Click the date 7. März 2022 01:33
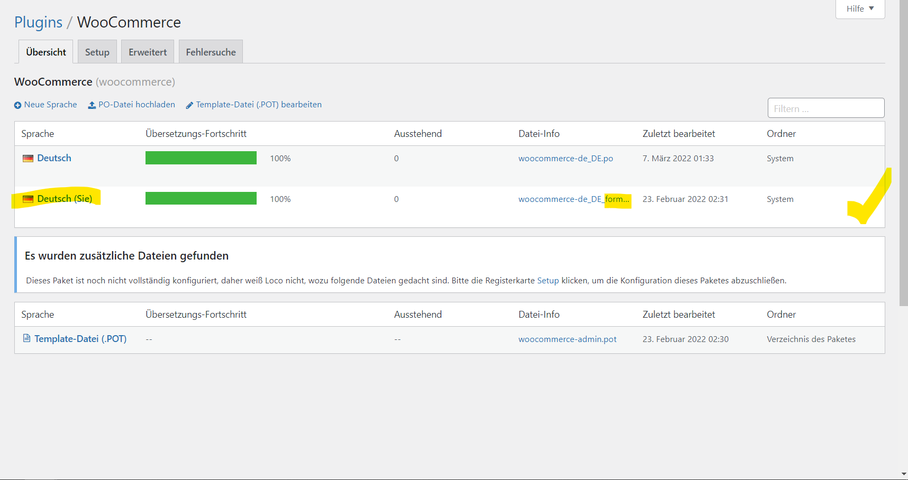Viewport: 908px width, 480px height. click(x=678, y=159)
